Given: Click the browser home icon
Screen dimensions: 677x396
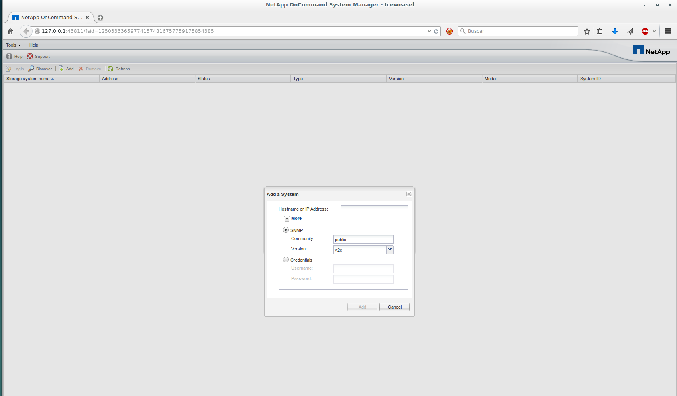Looking at the screenshot, I should click(10, 31).
